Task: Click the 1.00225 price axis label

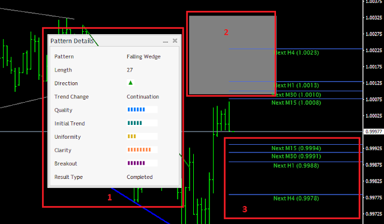Action: [x=374, y=50]
